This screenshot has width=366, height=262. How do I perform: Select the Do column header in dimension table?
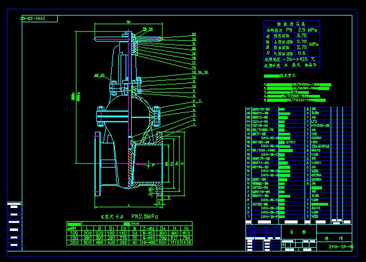click(x=163, y=228)
